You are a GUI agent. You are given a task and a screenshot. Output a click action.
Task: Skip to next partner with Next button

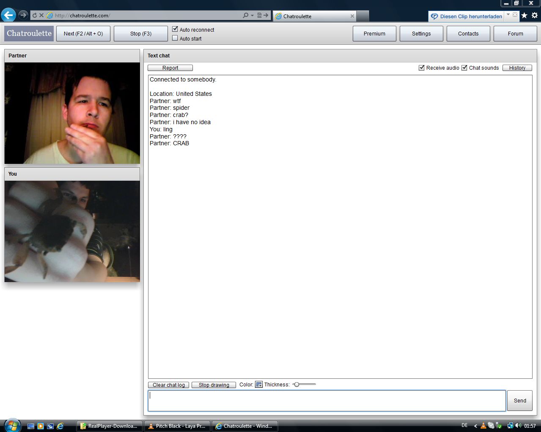pos(83,33)
